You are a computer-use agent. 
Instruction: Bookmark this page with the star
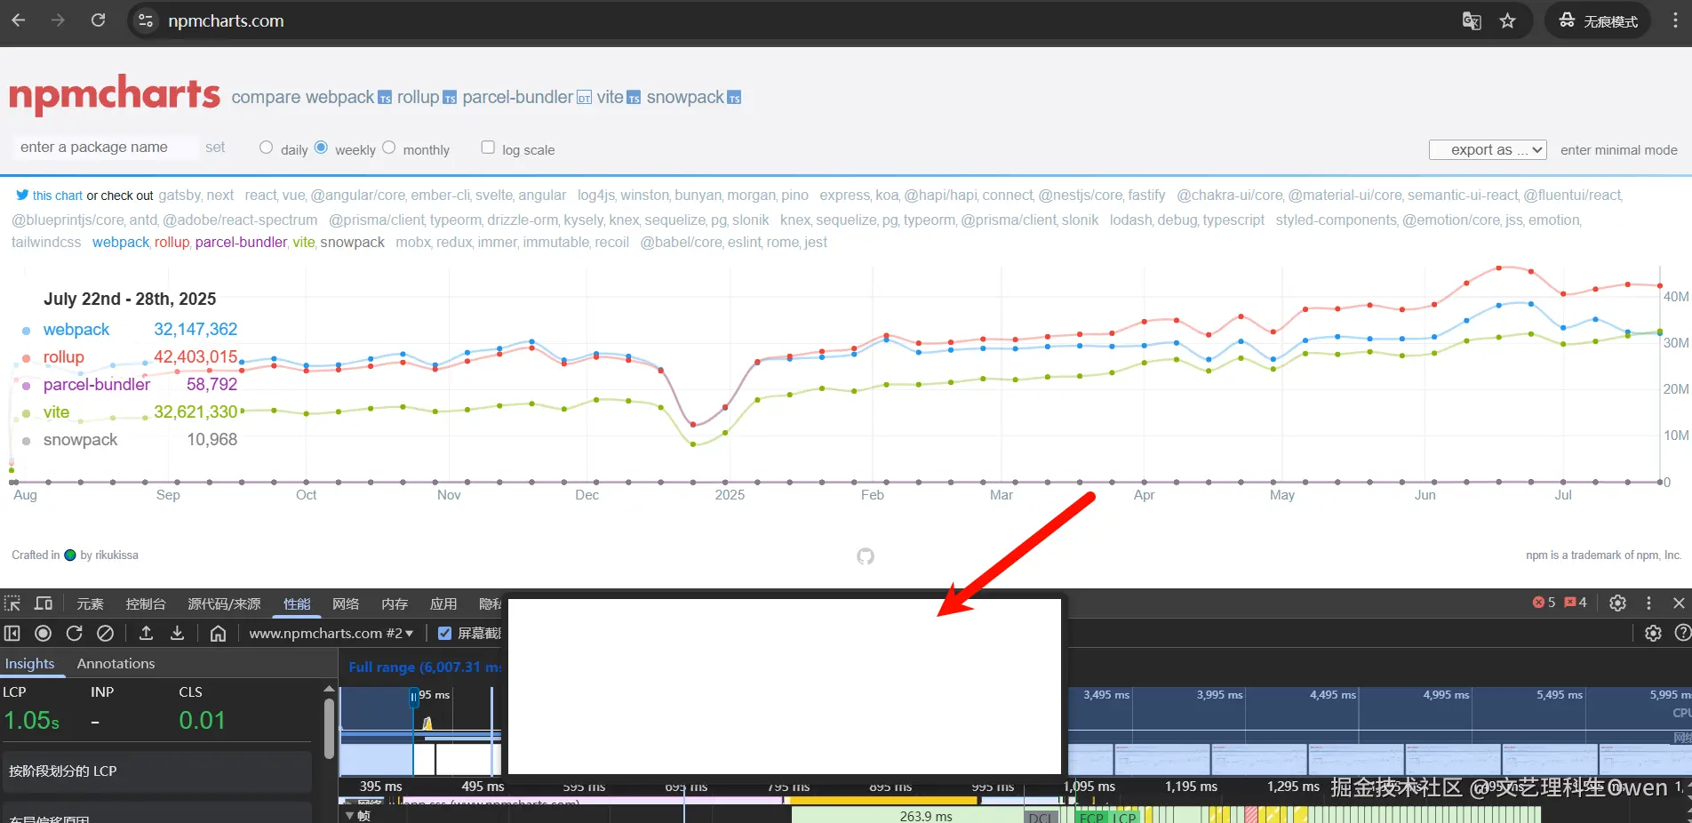1507,20
